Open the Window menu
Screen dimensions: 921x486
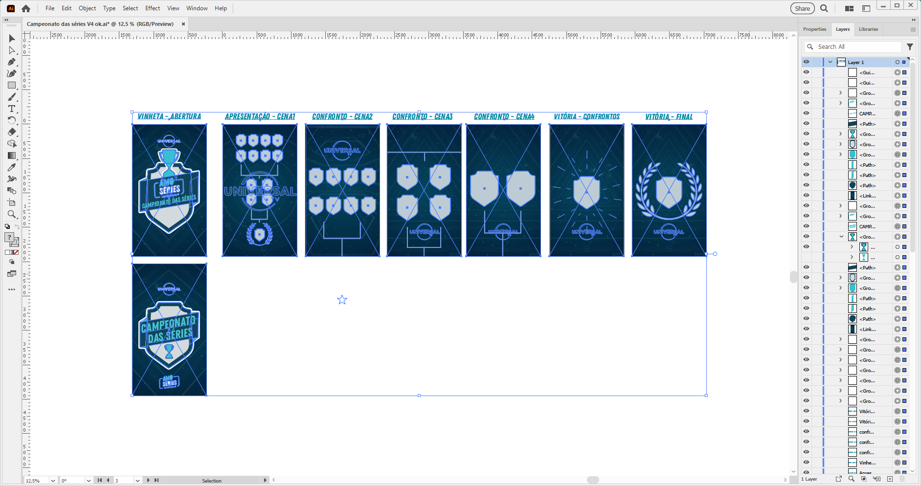197,8
